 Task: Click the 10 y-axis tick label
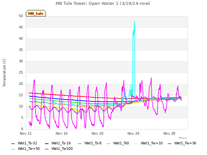pyautogui.click(x=21, y=106)
